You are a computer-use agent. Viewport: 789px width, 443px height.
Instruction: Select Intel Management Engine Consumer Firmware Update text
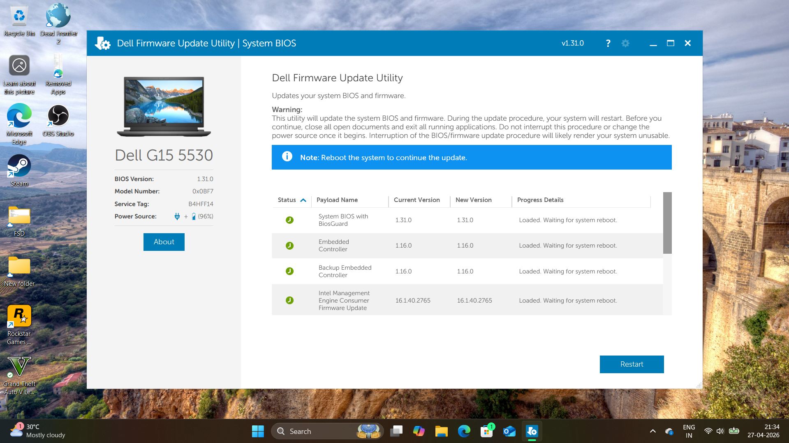click(344, 301)
